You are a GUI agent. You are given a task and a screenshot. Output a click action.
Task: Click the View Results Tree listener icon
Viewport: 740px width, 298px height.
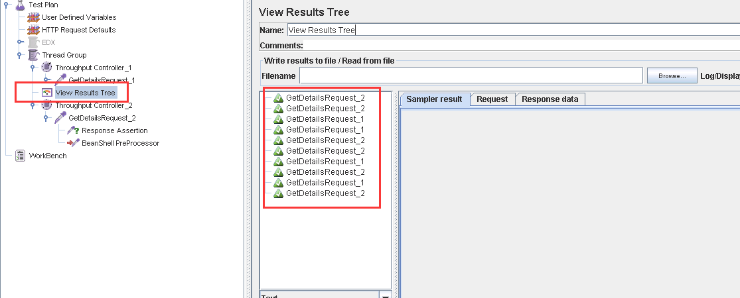tap(46, 93)
